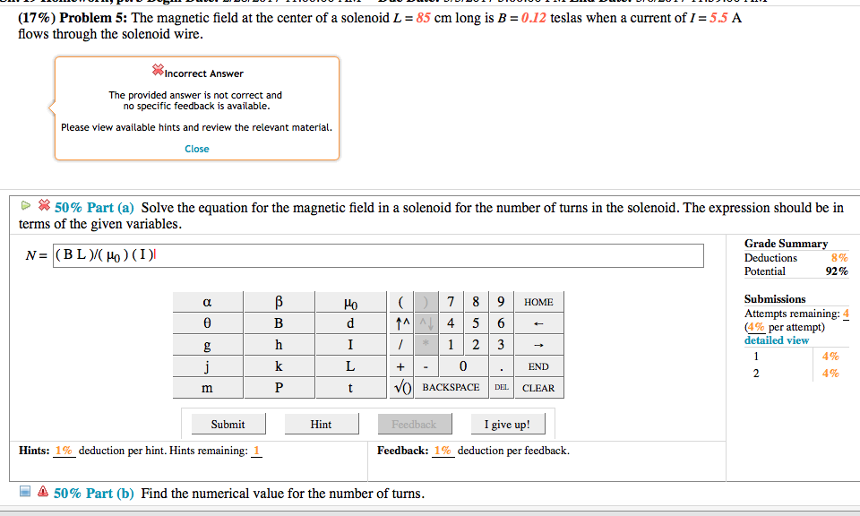860x516 pixels.
Task: Insert variable I from keypad
Action: click(350, 345)
